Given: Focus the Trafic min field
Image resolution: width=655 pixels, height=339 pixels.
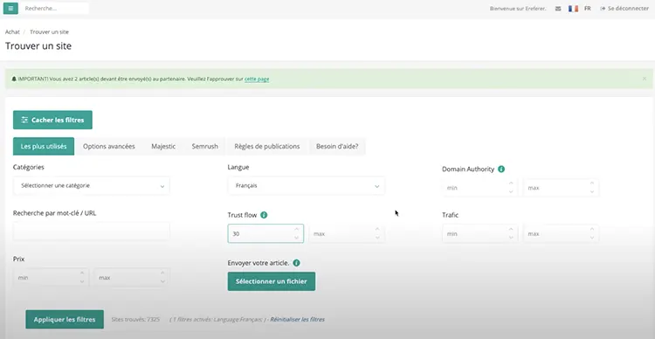Looking at the screenshot, I should coord(480,233).
